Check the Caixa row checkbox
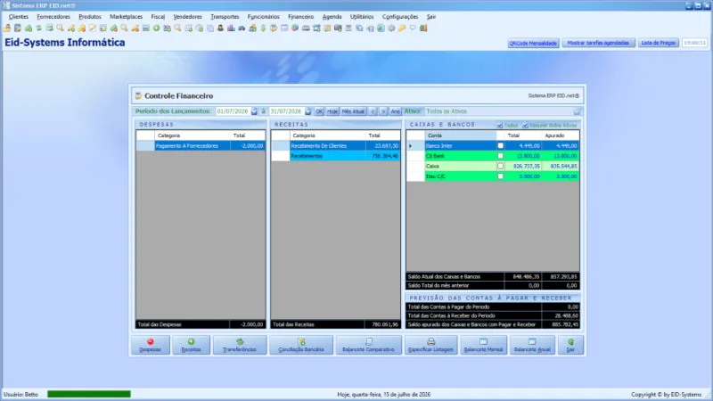713x401 pixels. point(501,167)
